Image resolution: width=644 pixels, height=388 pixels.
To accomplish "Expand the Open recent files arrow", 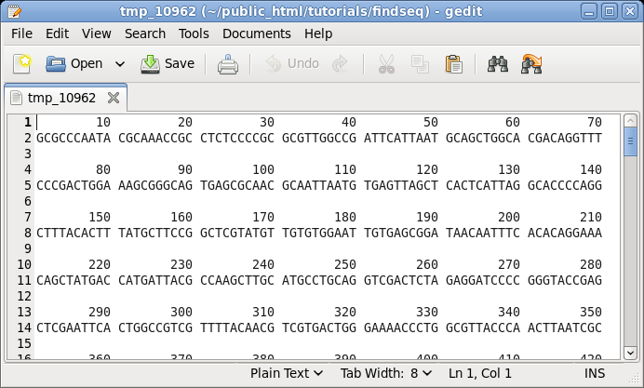I will (x=120, y=64).
